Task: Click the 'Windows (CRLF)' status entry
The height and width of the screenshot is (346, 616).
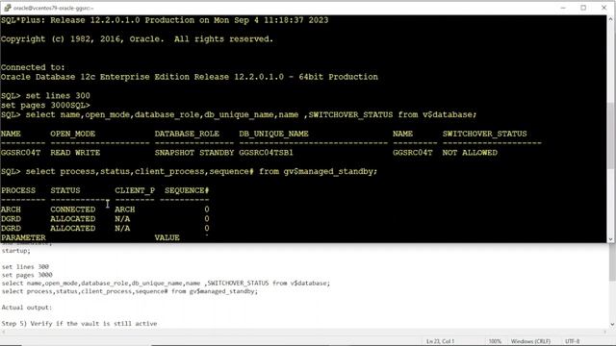Action: point(530,341)
